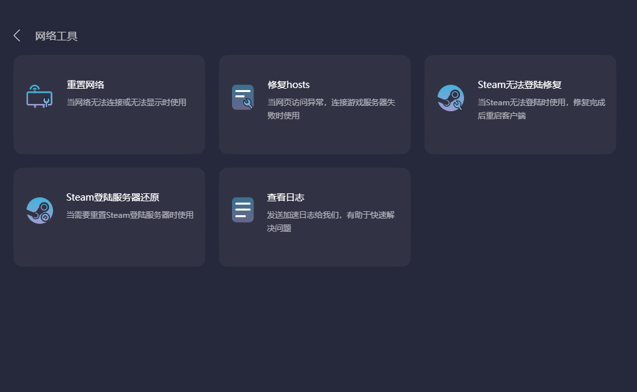Select the 修复hosts title
The image size is (637, 392).
click(x=288, y=84)
